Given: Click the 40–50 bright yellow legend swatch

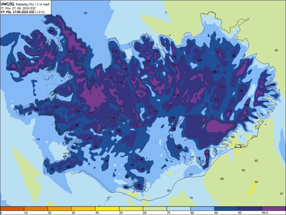Looking at the screenshot, I should (107, 209).
